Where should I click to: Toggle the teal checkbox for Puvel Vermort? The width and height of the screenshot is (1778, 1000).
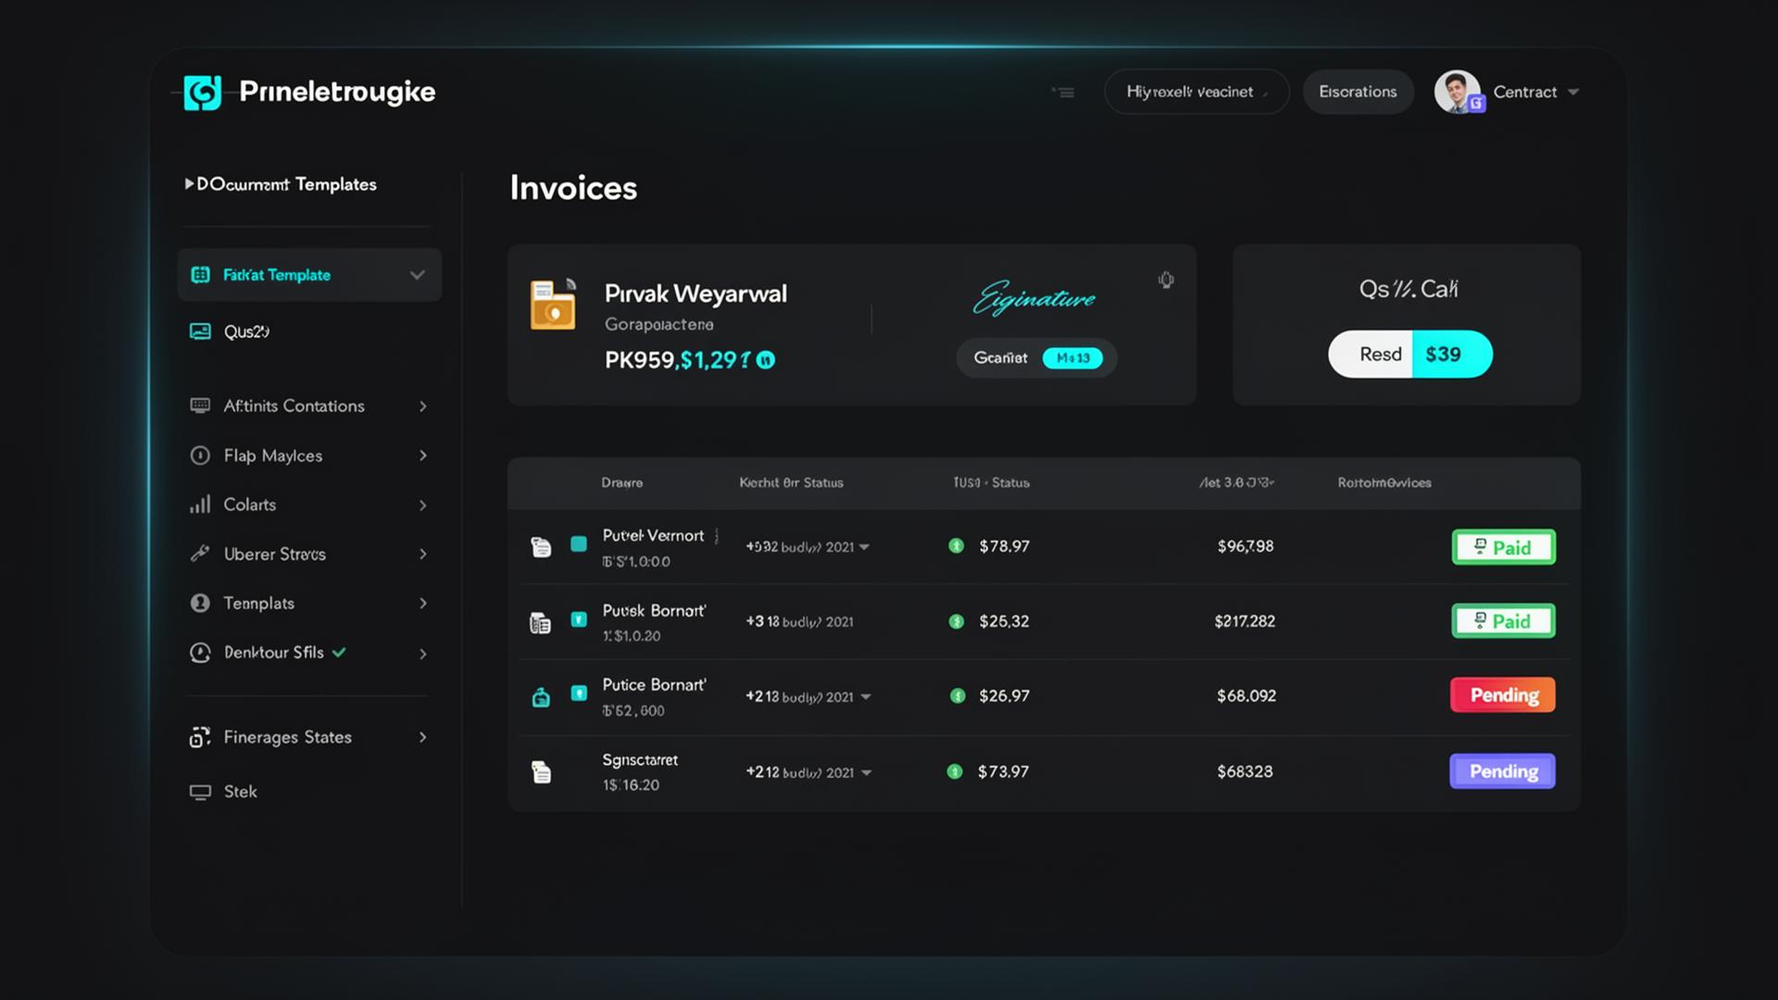point(579,544)
